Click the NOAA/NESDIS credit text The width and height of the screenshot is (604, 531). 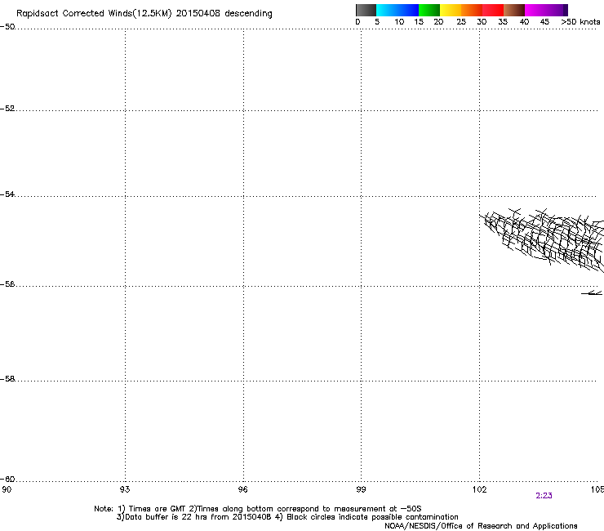pos(481,526)
